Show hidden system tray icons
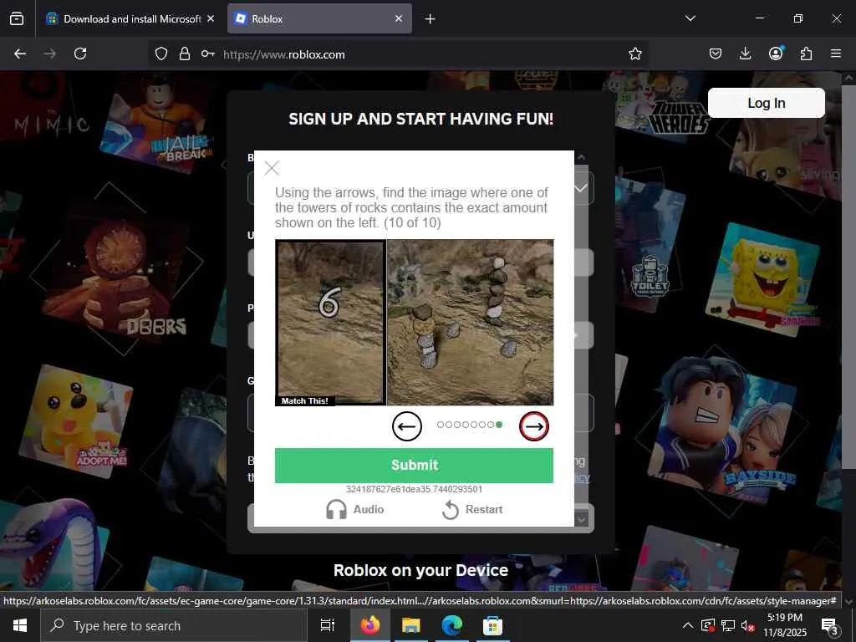The image size is (856, 642). click(688, 625)
